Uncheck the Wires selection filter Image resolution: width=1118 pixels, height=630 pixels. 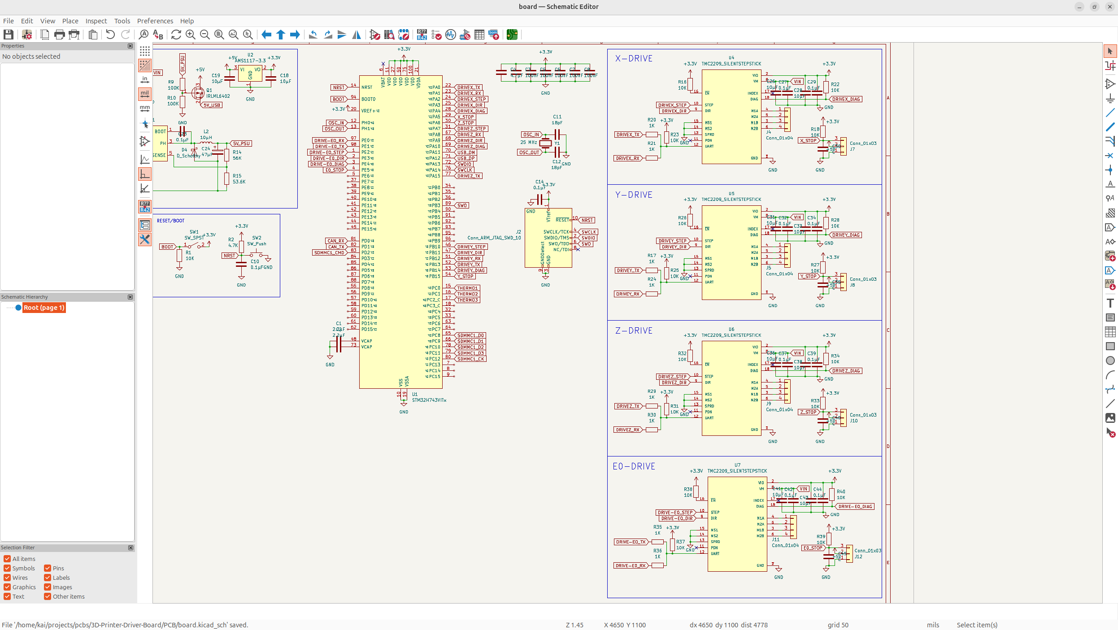[x=7, y=578]
